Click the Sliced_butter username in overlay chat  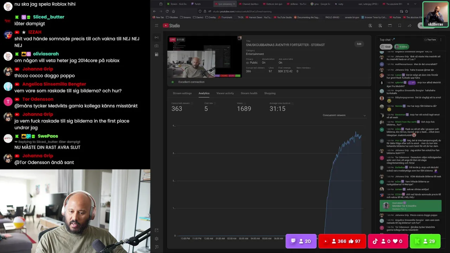pyautogui.click(x=49, y=17)
